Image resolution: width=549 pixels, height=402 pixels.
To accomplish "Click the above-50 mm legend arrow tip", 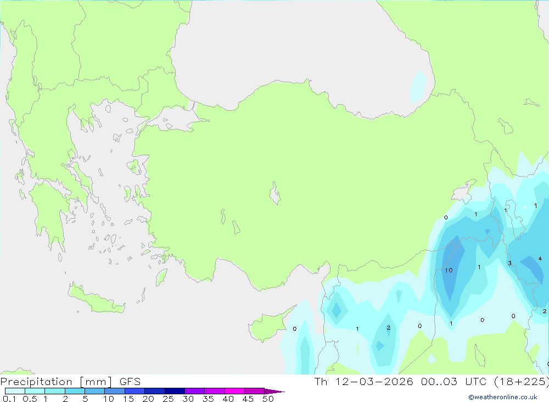I will (x=274, y=391).
